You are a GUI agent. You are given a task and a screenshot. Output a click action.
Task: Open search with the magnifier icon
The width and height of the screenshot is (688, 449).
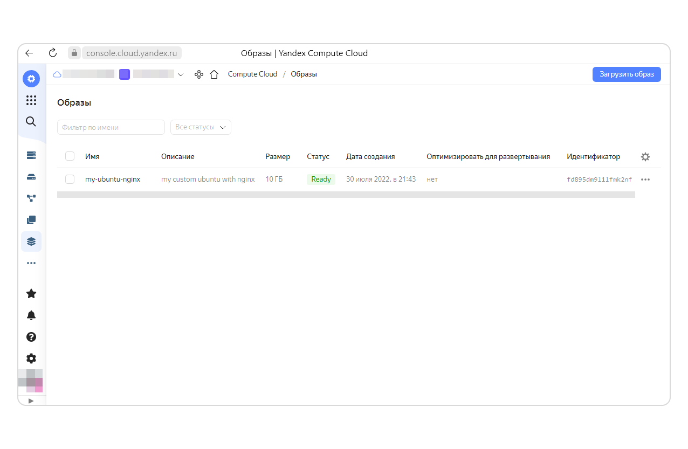point(31,121)
